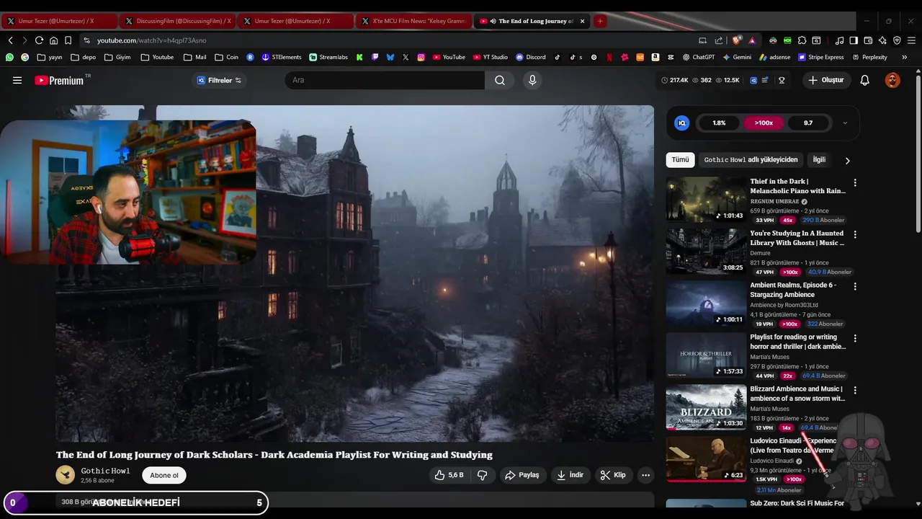Select the İlgili chip
This screenshot has height=519, width=922.
(x=819, y=160)
